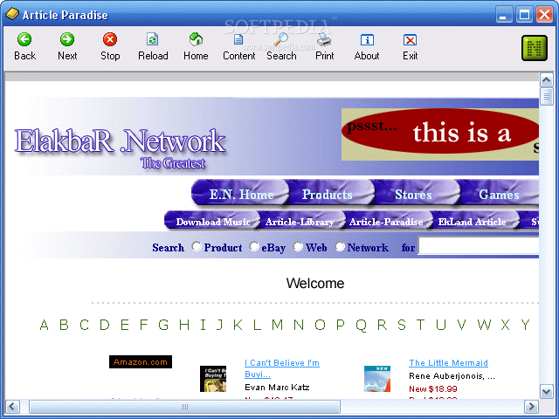This screenshot has width=559, height=419.
Task: Click the 'Evan Marc Katz' author text
Action: coord(277,388)
